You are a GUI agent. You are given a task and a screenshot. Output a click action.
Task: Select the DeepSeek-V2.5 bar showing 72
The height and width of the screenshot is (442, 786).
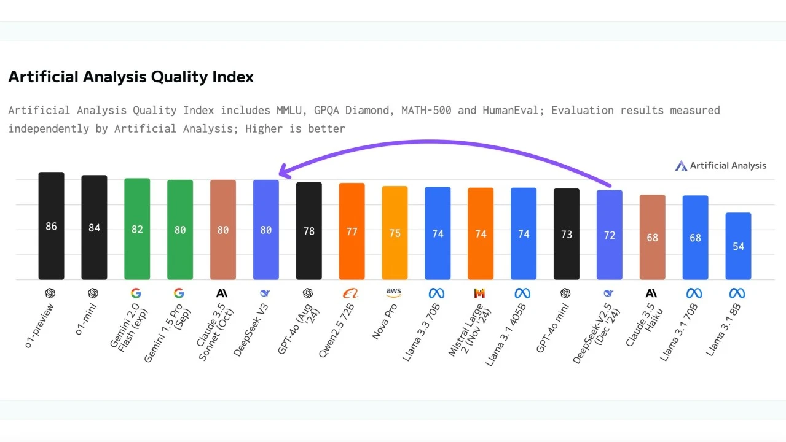610,235
